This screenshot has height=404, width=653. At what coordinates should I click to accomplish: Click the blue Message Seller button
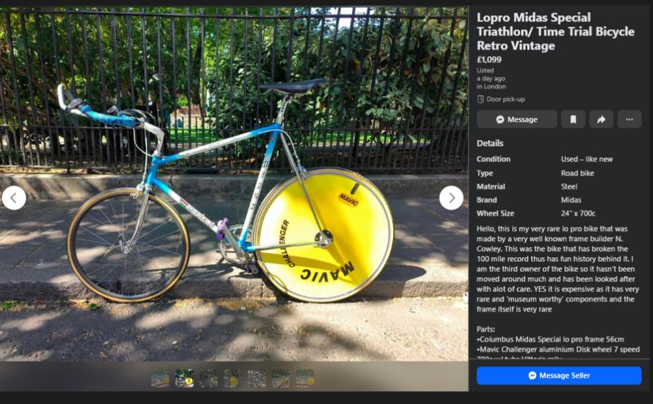pyautogui.click(x=559, y=375)
